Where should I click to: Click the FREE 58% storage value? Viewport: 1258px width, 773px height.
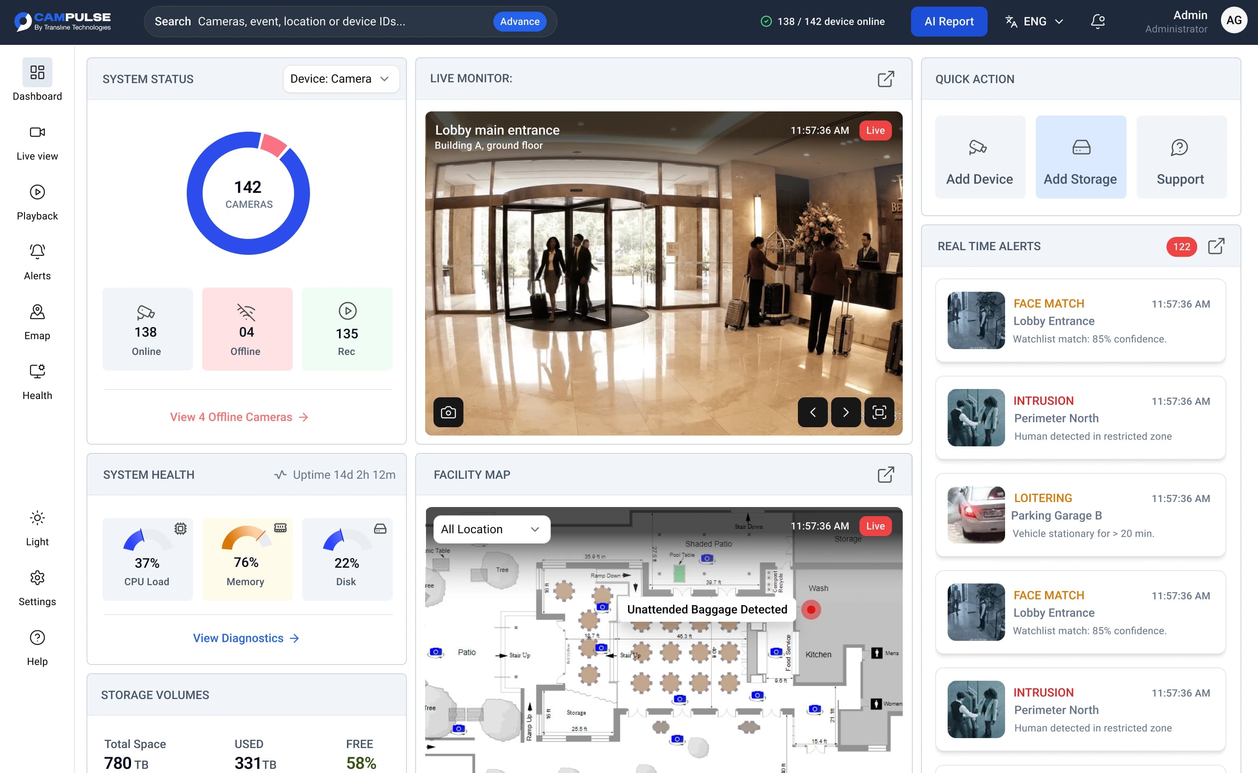(x=361, y=763)
